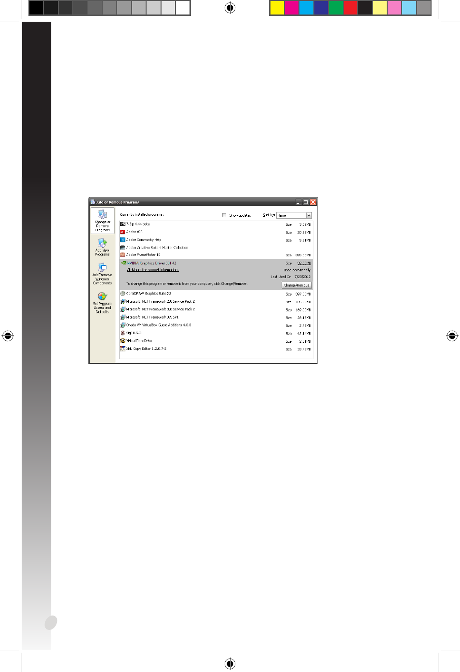Open Add/Remove Windows Components
Screen dimensions: 460x672
(x=102, y=273)
